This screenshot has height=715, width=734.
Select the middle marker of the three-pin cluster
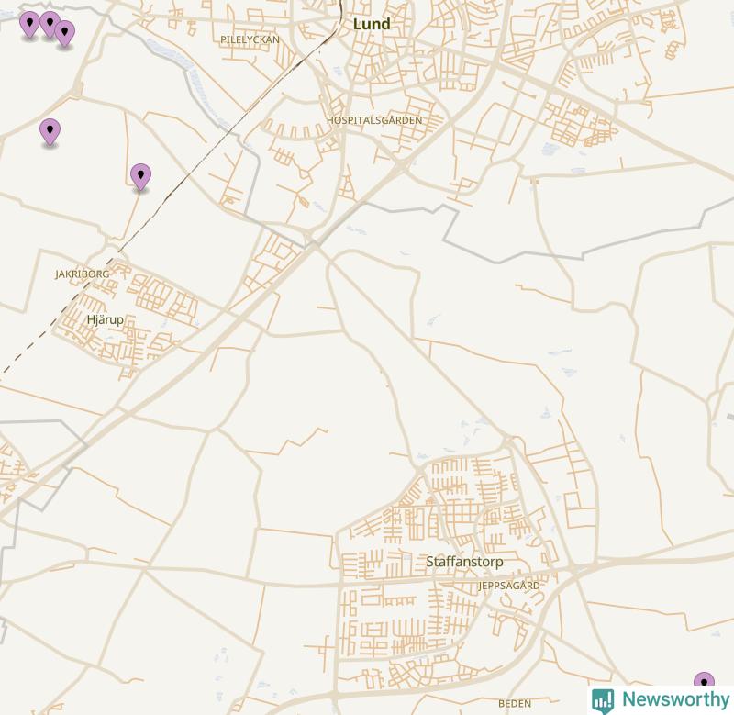(50, 25)
